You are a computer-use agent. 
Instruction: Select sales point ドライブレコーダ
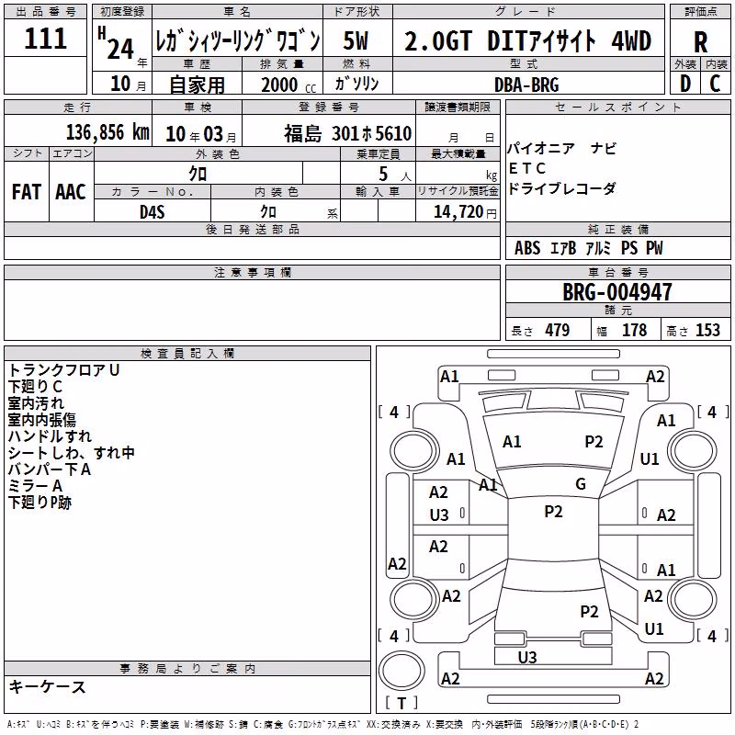(x=561, y=188)
